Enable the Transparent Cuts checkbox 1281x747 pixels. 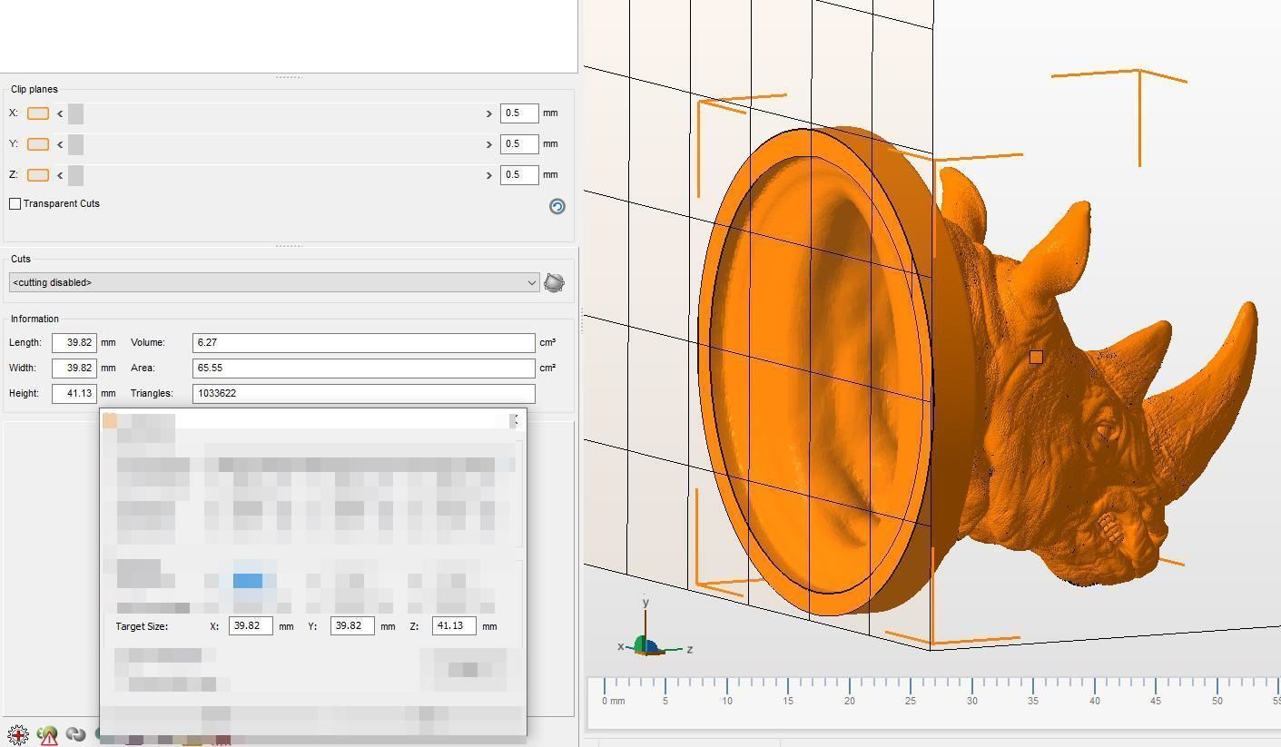(15, 203)
